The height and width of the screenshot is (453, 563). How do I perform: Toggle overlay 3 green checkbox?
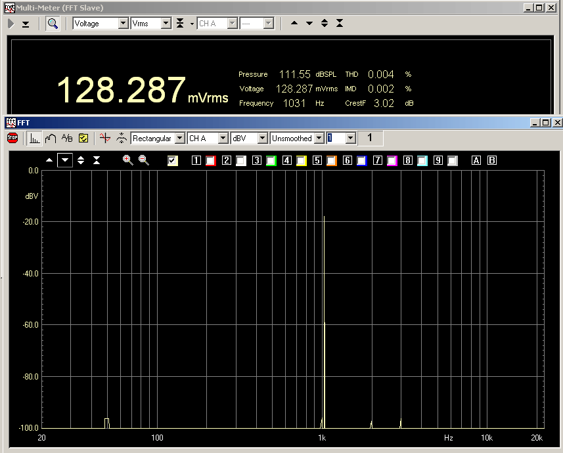pos(271,160)
